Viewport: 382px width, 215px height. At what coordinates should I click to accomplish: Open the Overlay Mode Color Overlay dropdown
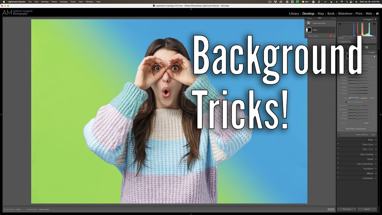click(44, 209)
